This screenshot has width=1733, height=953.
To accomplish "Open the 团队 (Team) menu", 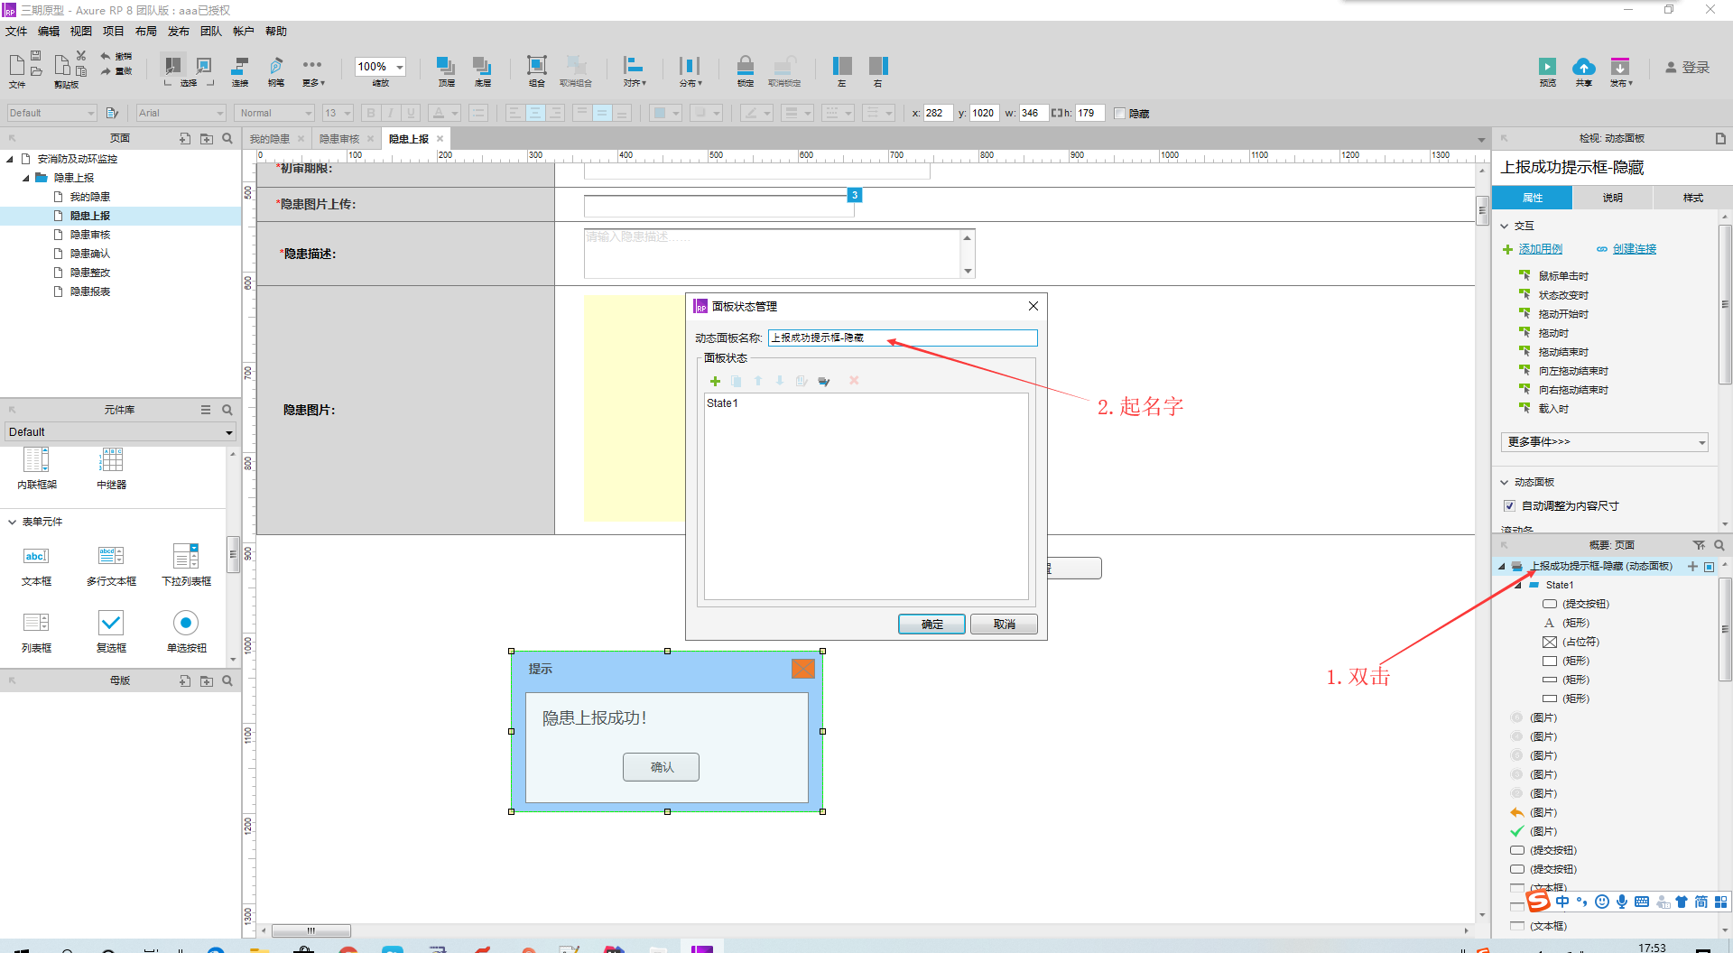I will point(209,31).
